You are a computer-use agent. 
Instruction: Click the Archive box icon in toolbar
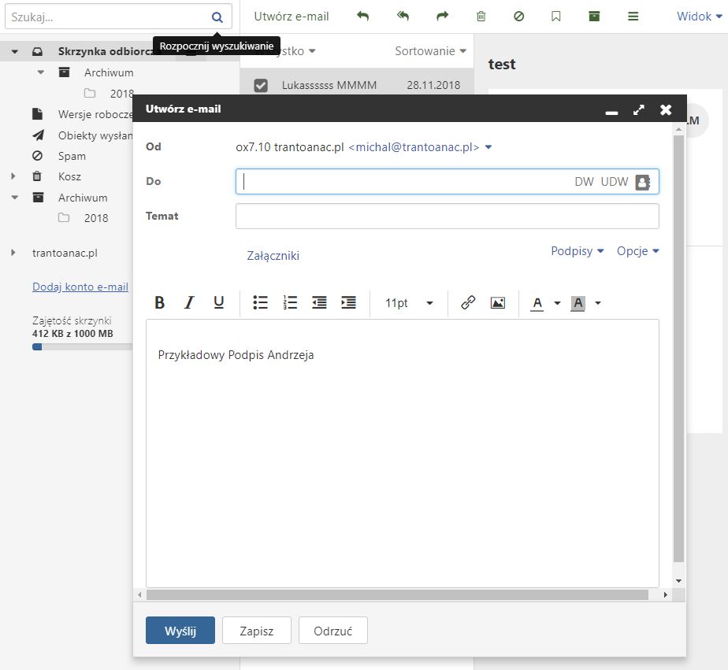pos(594,17)
